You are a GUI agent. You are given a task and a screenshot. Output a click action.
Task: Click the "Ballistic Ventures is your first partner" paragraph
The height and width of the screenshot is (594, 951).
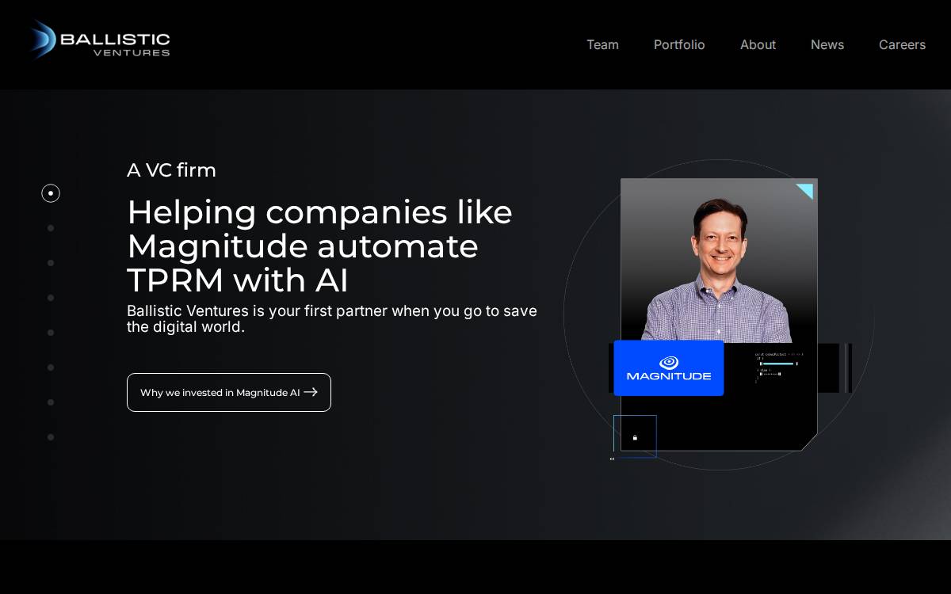coord(332,318)
